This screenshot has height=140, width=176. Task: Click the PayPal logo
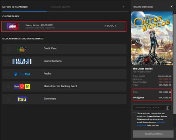[x=22, y=74]
